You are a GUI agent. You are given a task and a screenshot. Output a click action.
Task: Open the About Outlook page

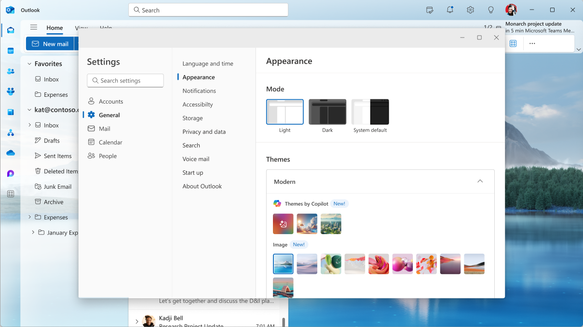coord(202,186)
